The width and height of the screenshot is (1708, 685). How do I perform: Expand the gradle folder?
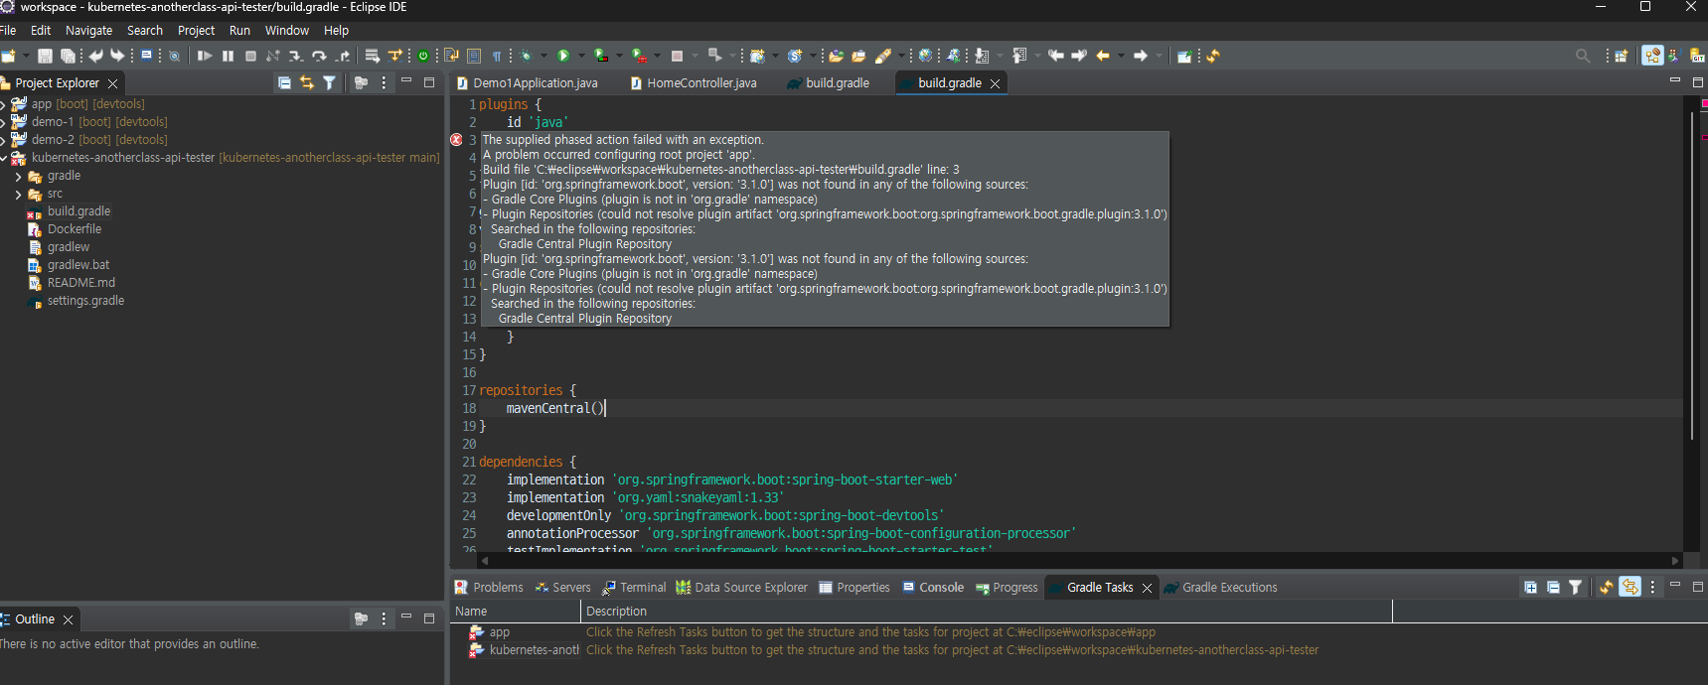coord(18,176)
